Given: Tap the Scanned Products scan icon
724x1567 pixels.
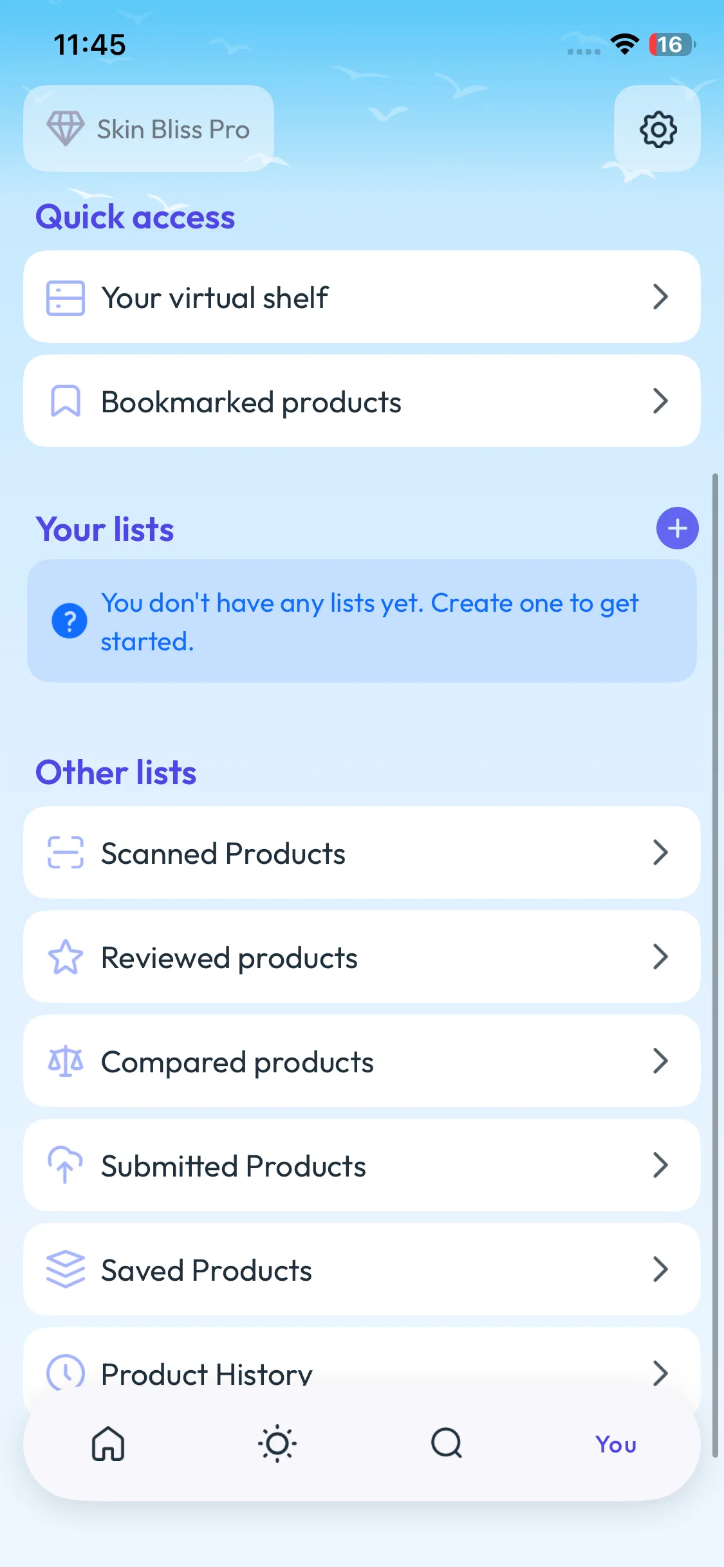Looking at the screenshot, I should pyautogui.click(x=65, y=853).
